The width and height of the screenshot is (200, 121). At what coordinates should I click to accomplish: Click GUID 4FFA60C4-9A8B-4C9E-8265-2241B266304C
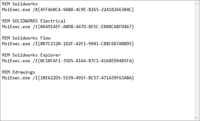(x=86, y=10)
